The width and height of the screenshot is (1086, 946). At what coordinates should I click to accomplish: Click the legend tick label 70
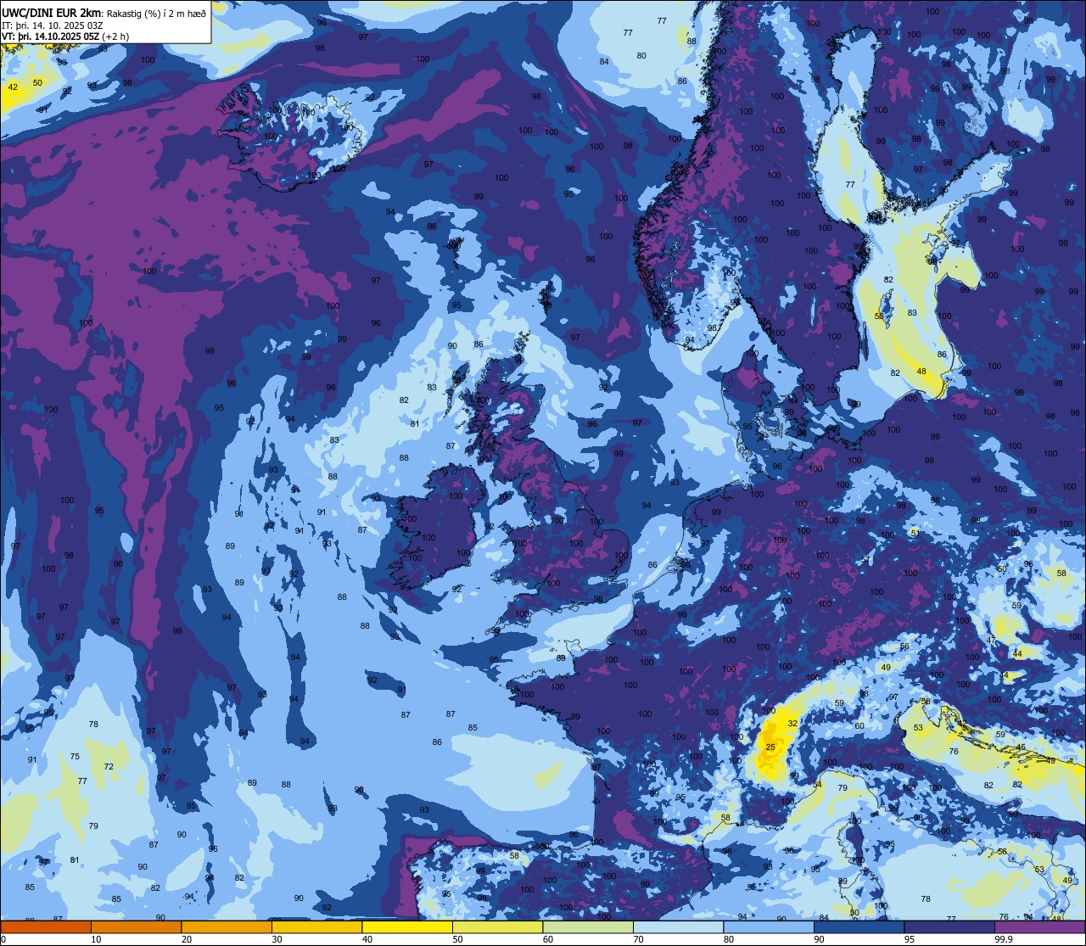pyautogui.click(x=639, y=939)
